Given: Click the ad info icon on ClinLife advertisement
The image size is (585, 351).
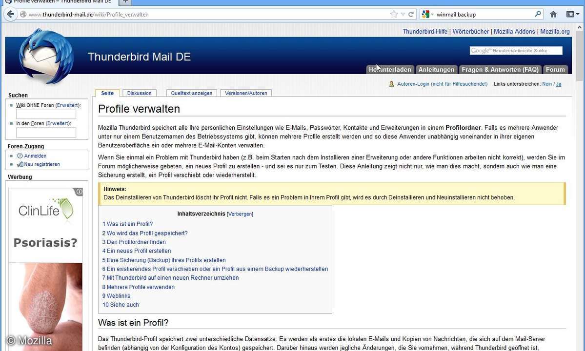Looking at the screenshot, I should (x=79, y=192).
